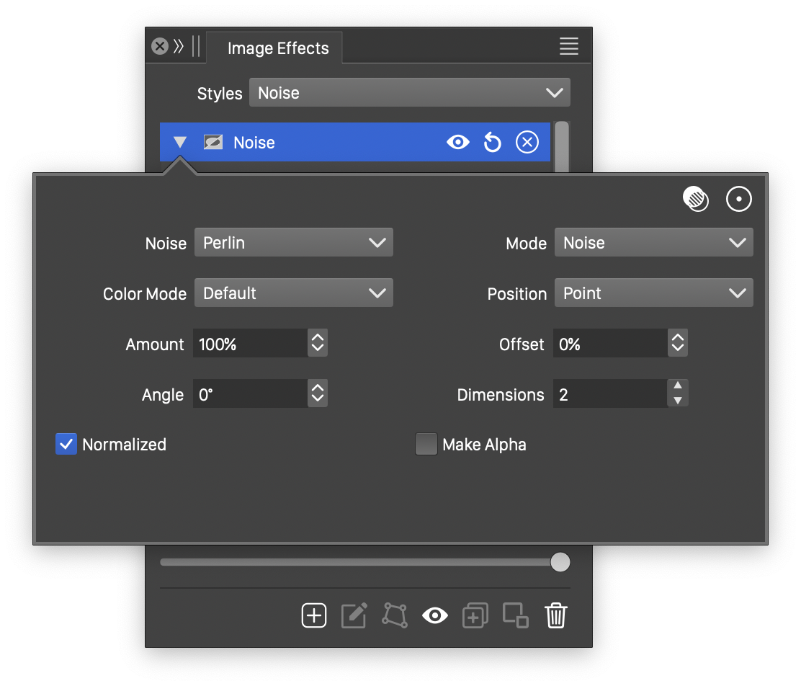Click the duplicate effect icon in bottom toolbar
801x686 pixels.
pyautogui.click(x=475, y=615)
